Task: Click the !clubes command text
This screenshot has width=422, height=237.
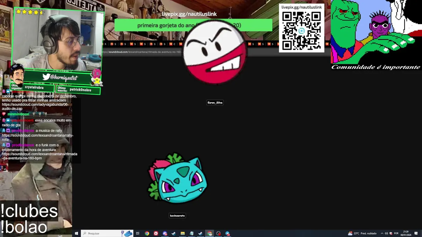Action: coord(29,211)
